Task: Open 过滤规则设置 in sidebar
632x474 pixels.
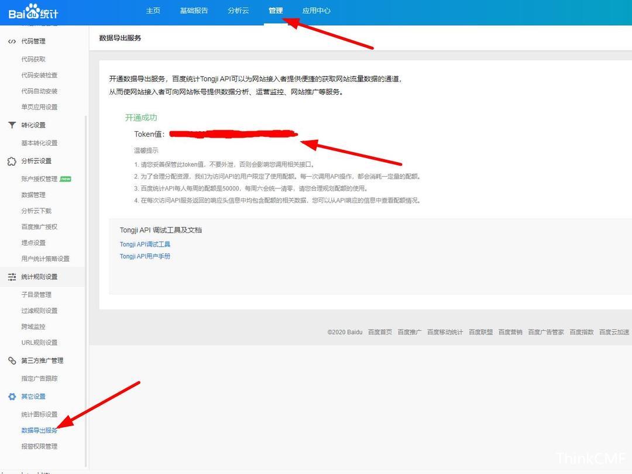Action: [x=40, y=310]
